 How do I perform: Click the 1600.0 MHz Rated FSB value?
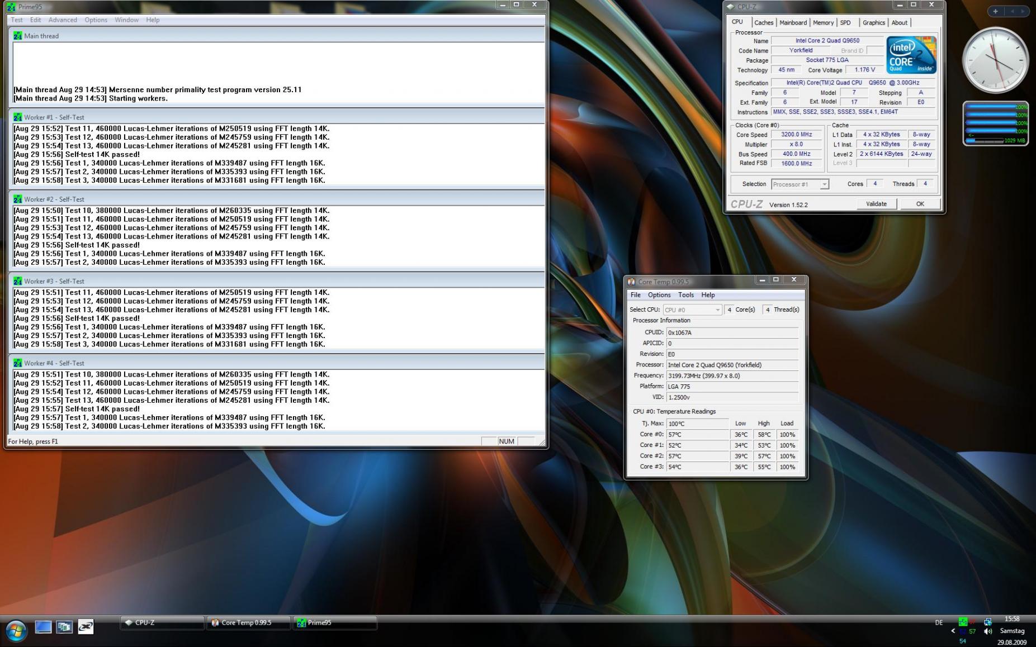[x=797, y=164]
